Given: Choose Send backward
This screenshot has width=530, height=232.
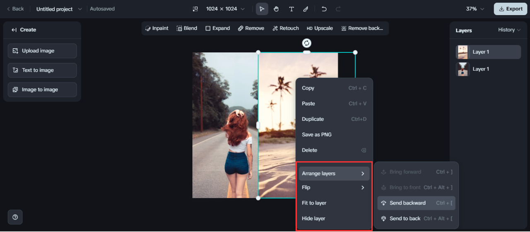Looking at the screenshot, I should pos(416,203).
